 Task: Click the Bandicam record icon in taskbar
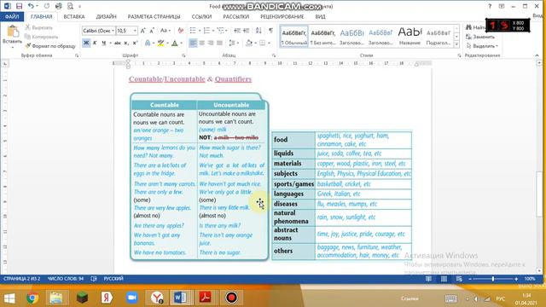(231, 298)
